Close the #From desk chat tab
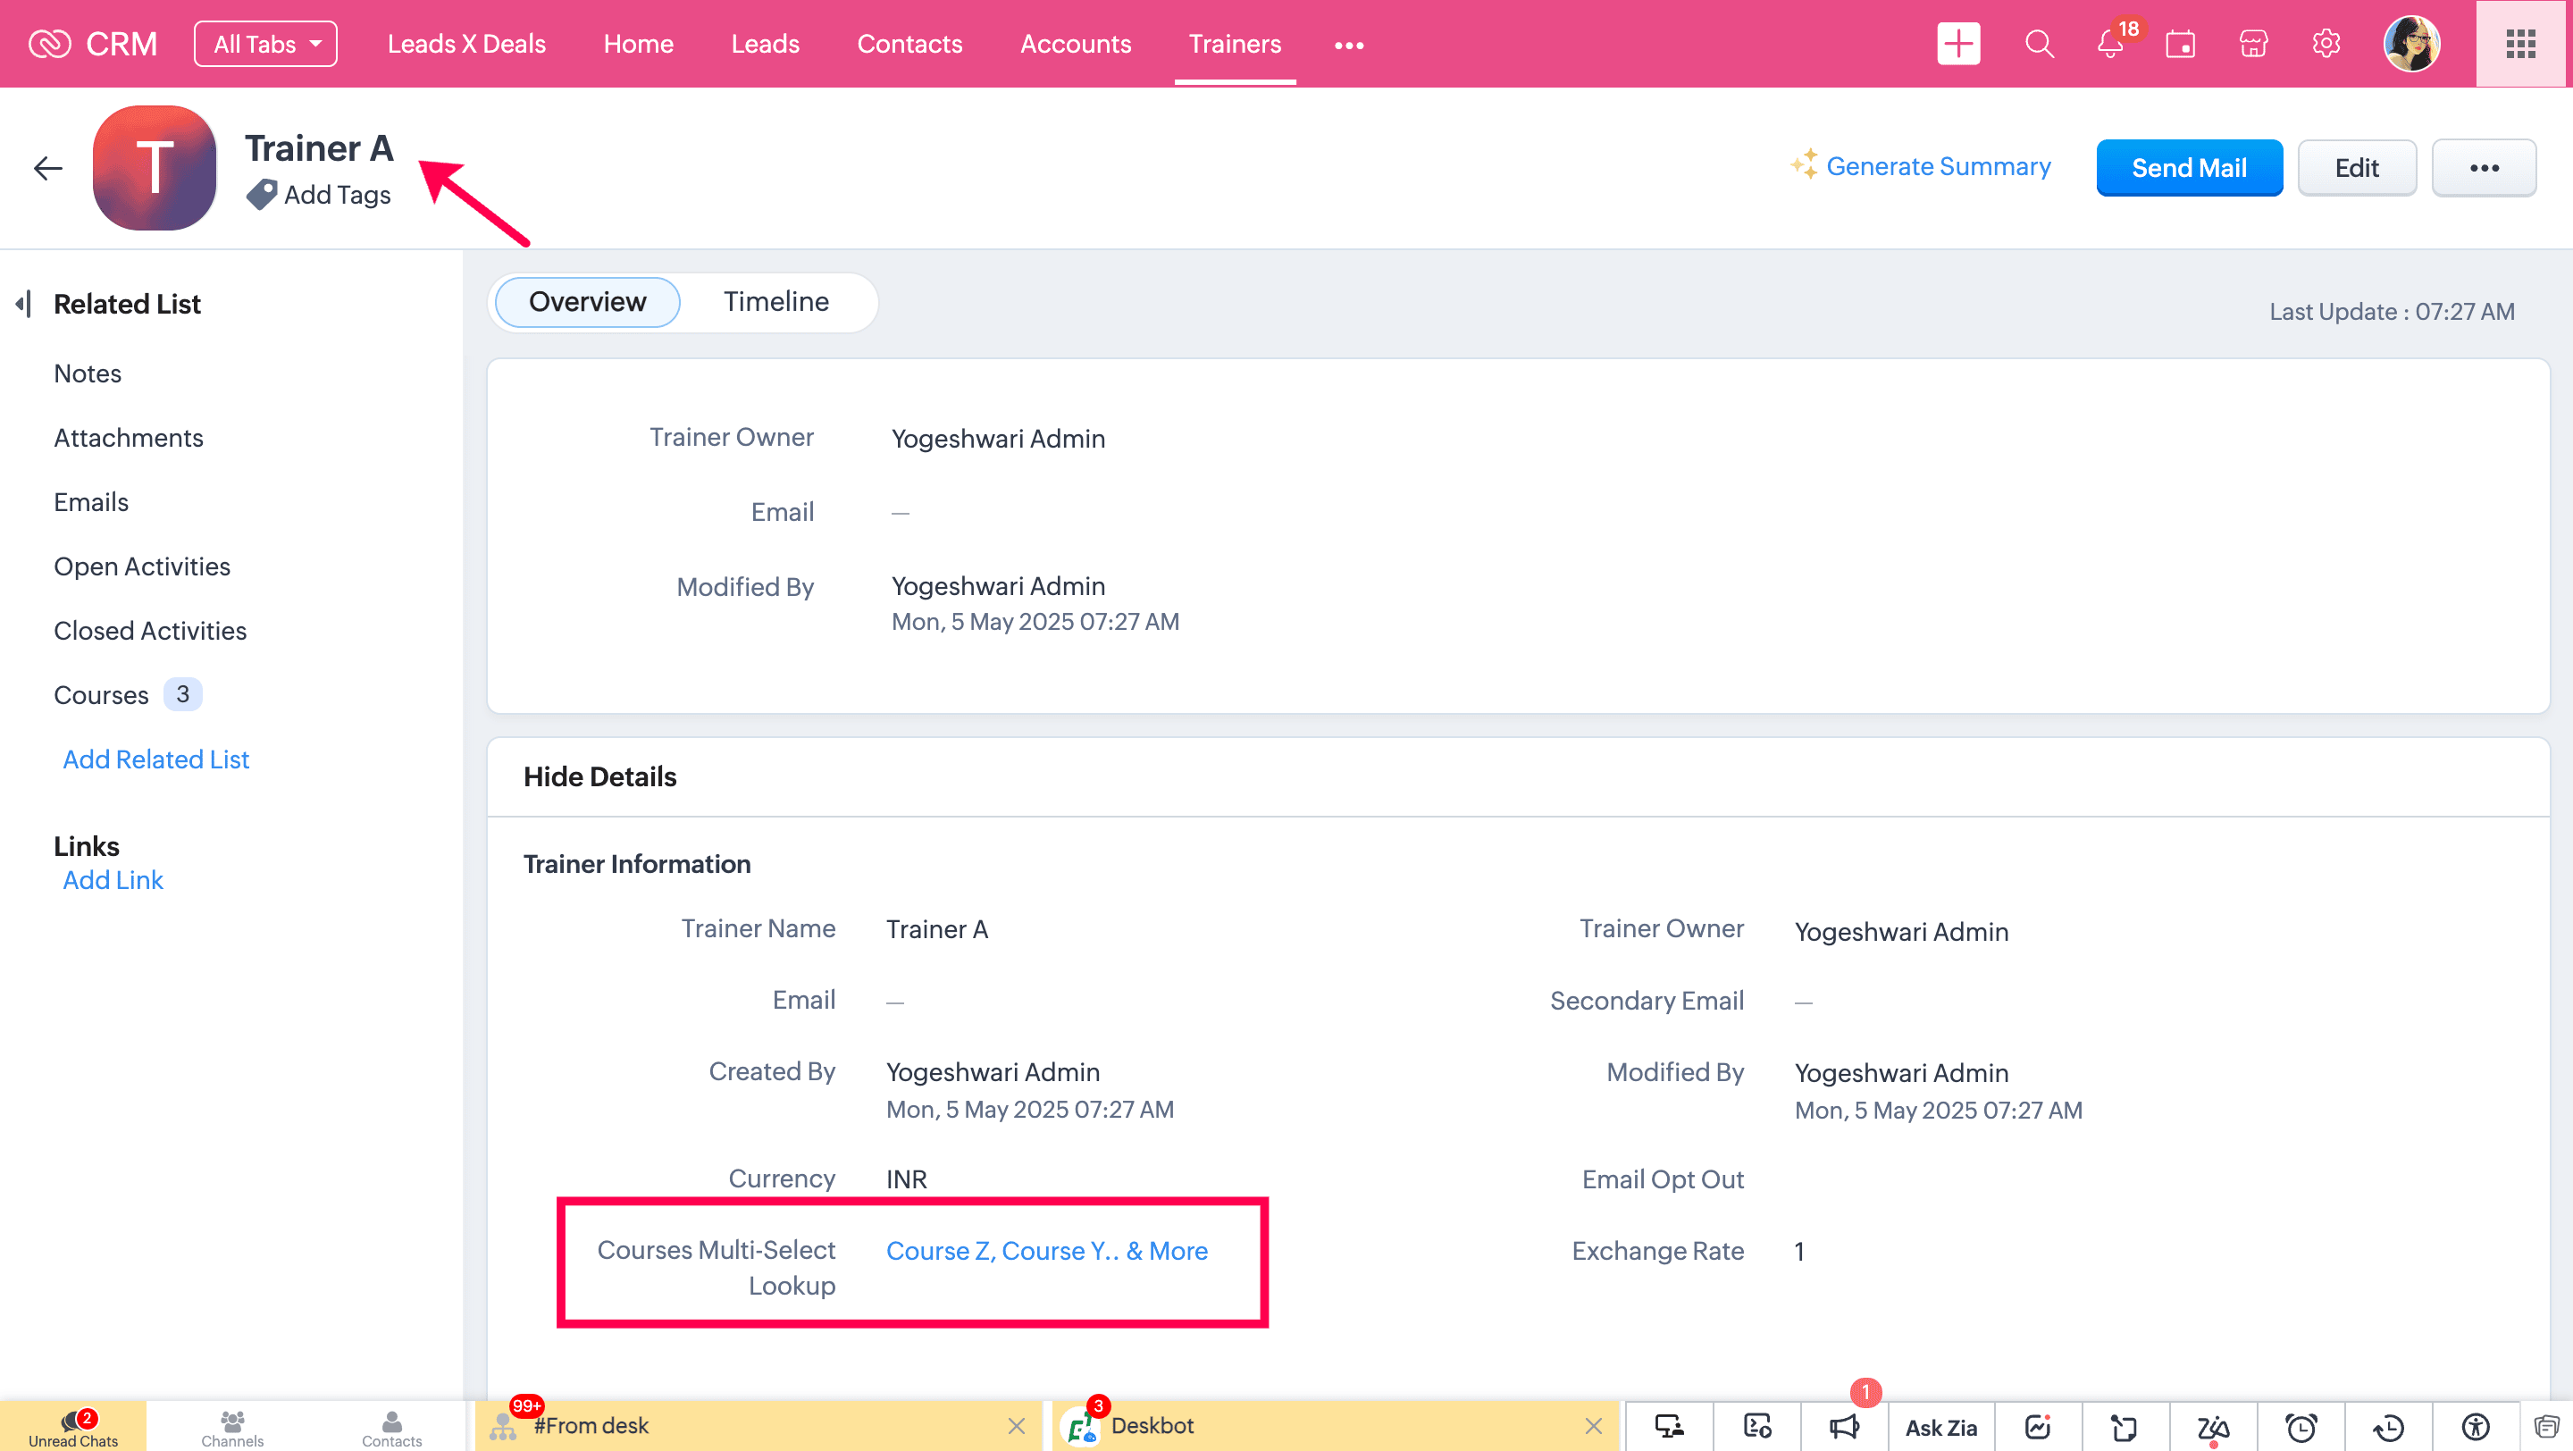The width and height of the screenshot is (2573, 1451). 1016,1425
